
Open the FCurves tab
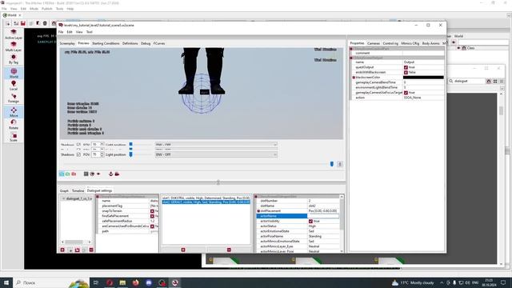[159, 43]
